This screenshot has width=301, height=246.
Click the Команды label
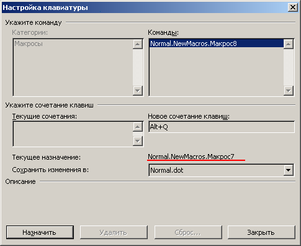pyautogui.click(x=163, y=32)
